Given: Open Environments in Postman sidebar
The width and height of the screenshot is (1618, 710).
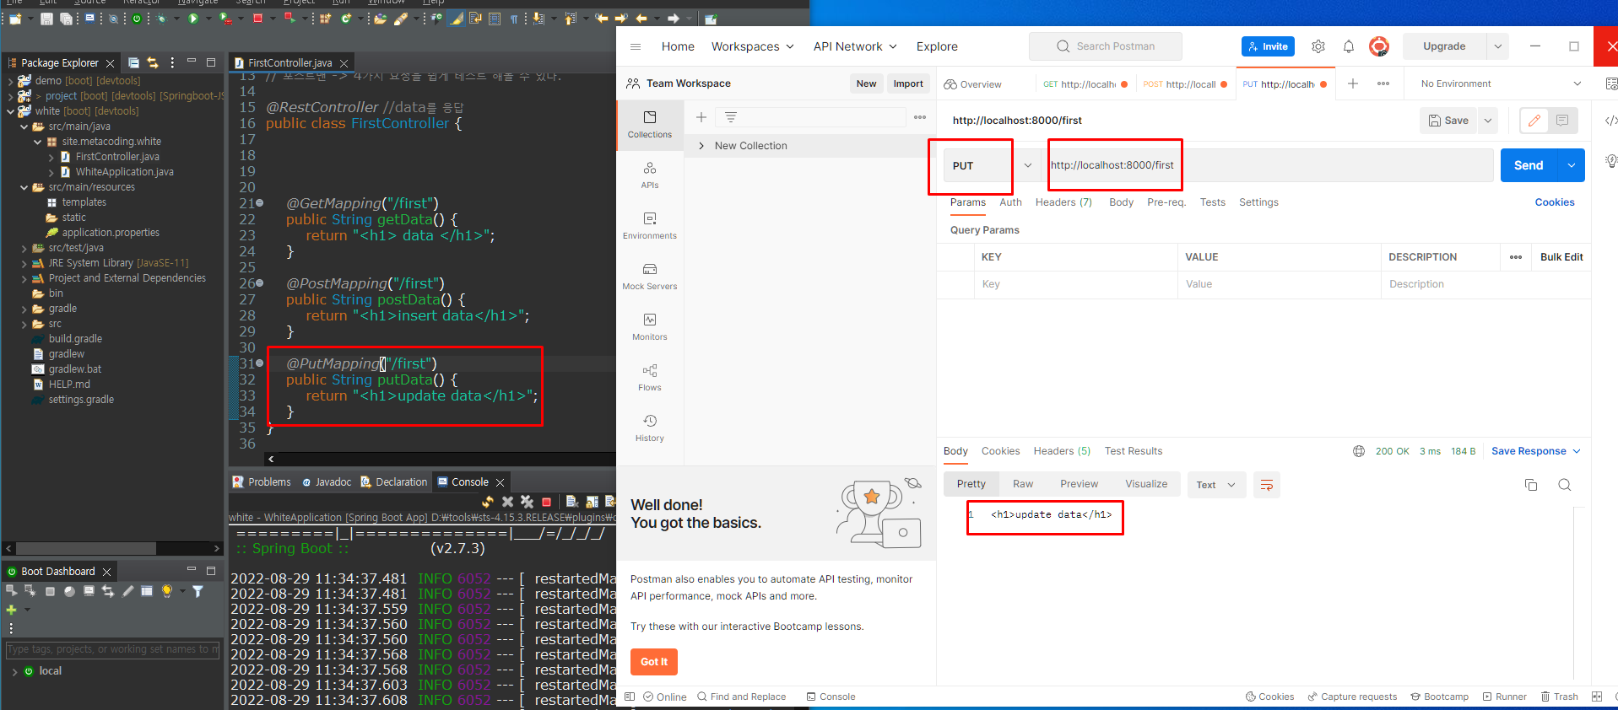Looking at the screenshot, I should 650,226.
